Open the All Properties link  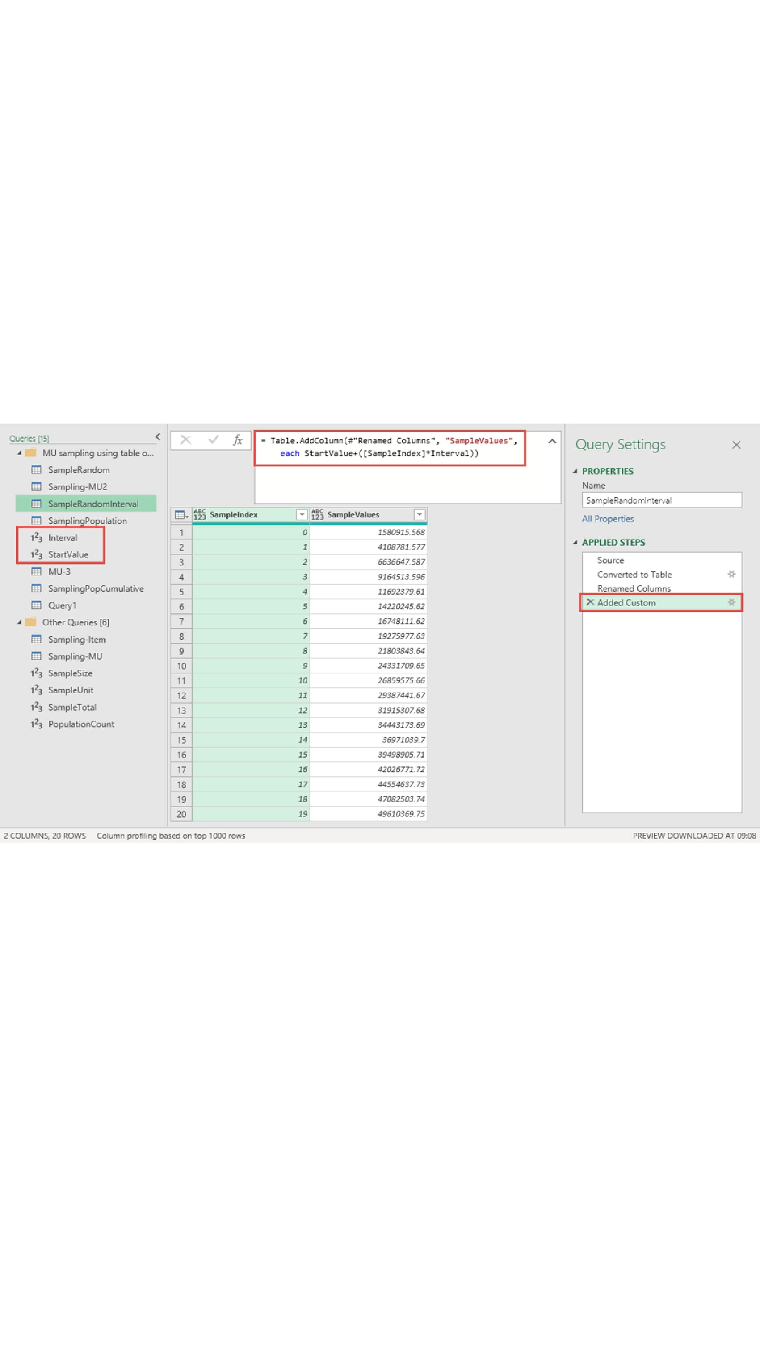pyautogui.click(x=608, y=519)
